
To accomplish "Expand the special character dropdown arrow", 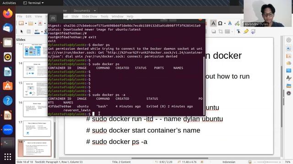I will [x=225, y=23].
